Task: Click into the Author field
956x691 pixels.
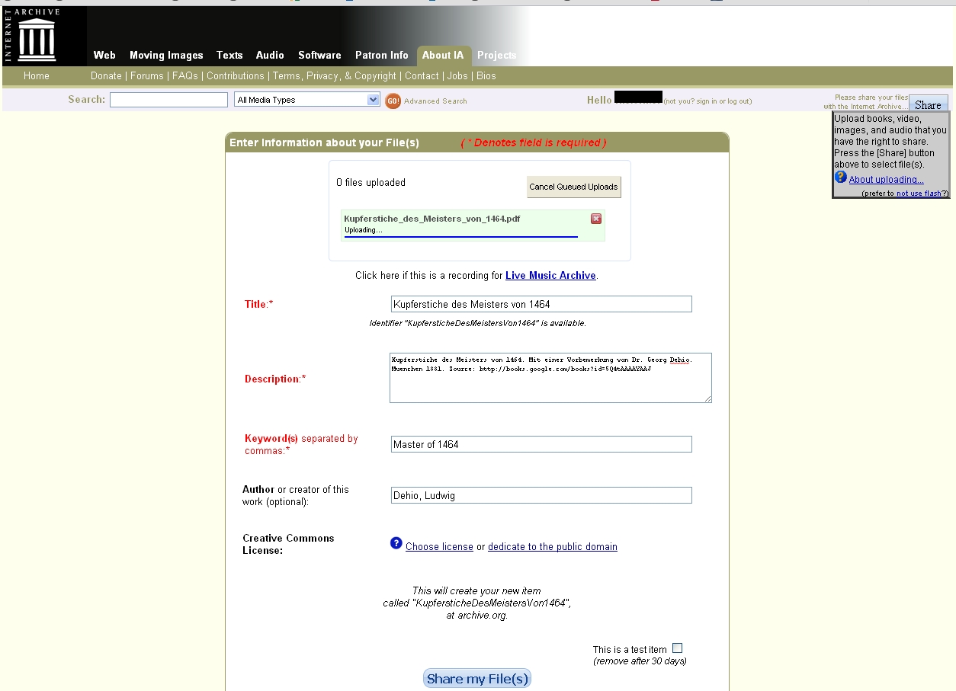Action: coord(541,495)
